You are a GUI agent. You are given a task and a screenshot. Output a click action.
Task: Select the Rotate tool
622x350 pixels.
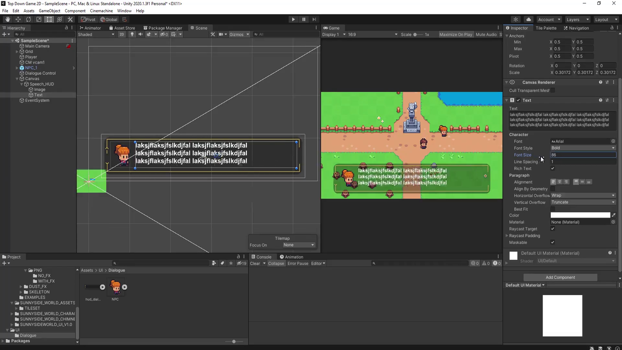[29, 19]
